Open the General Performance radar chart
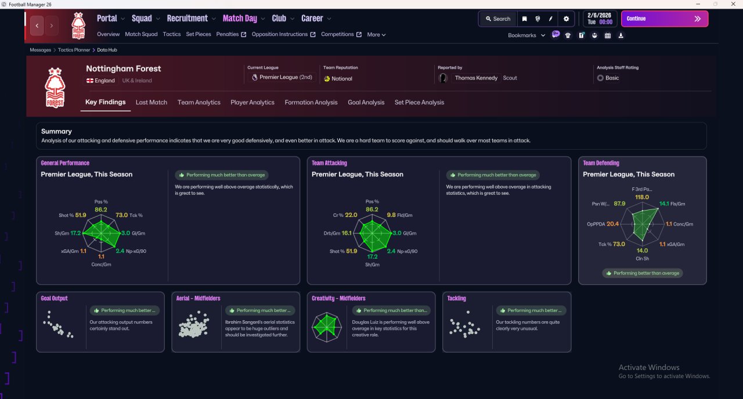The height and width of the screenshot is (399, 743). 101,233
